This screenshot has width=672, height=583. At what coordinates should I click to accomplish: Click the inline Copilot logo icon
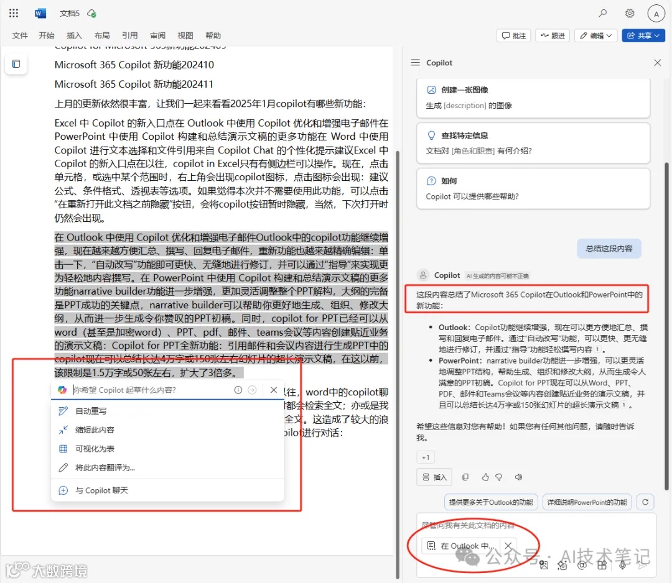[x=63, y=390]
